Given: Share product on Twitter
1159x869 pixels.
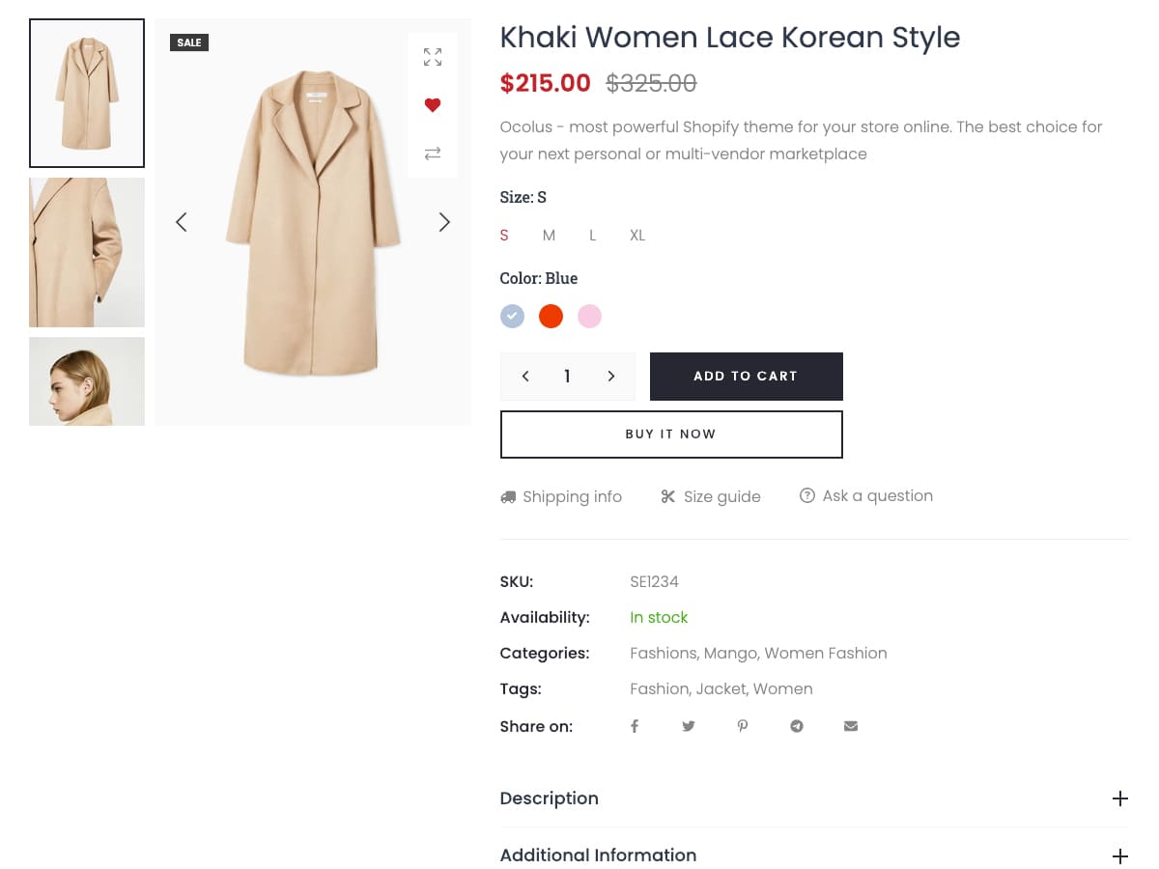Looking at the screenshot, I should point(689,726).
